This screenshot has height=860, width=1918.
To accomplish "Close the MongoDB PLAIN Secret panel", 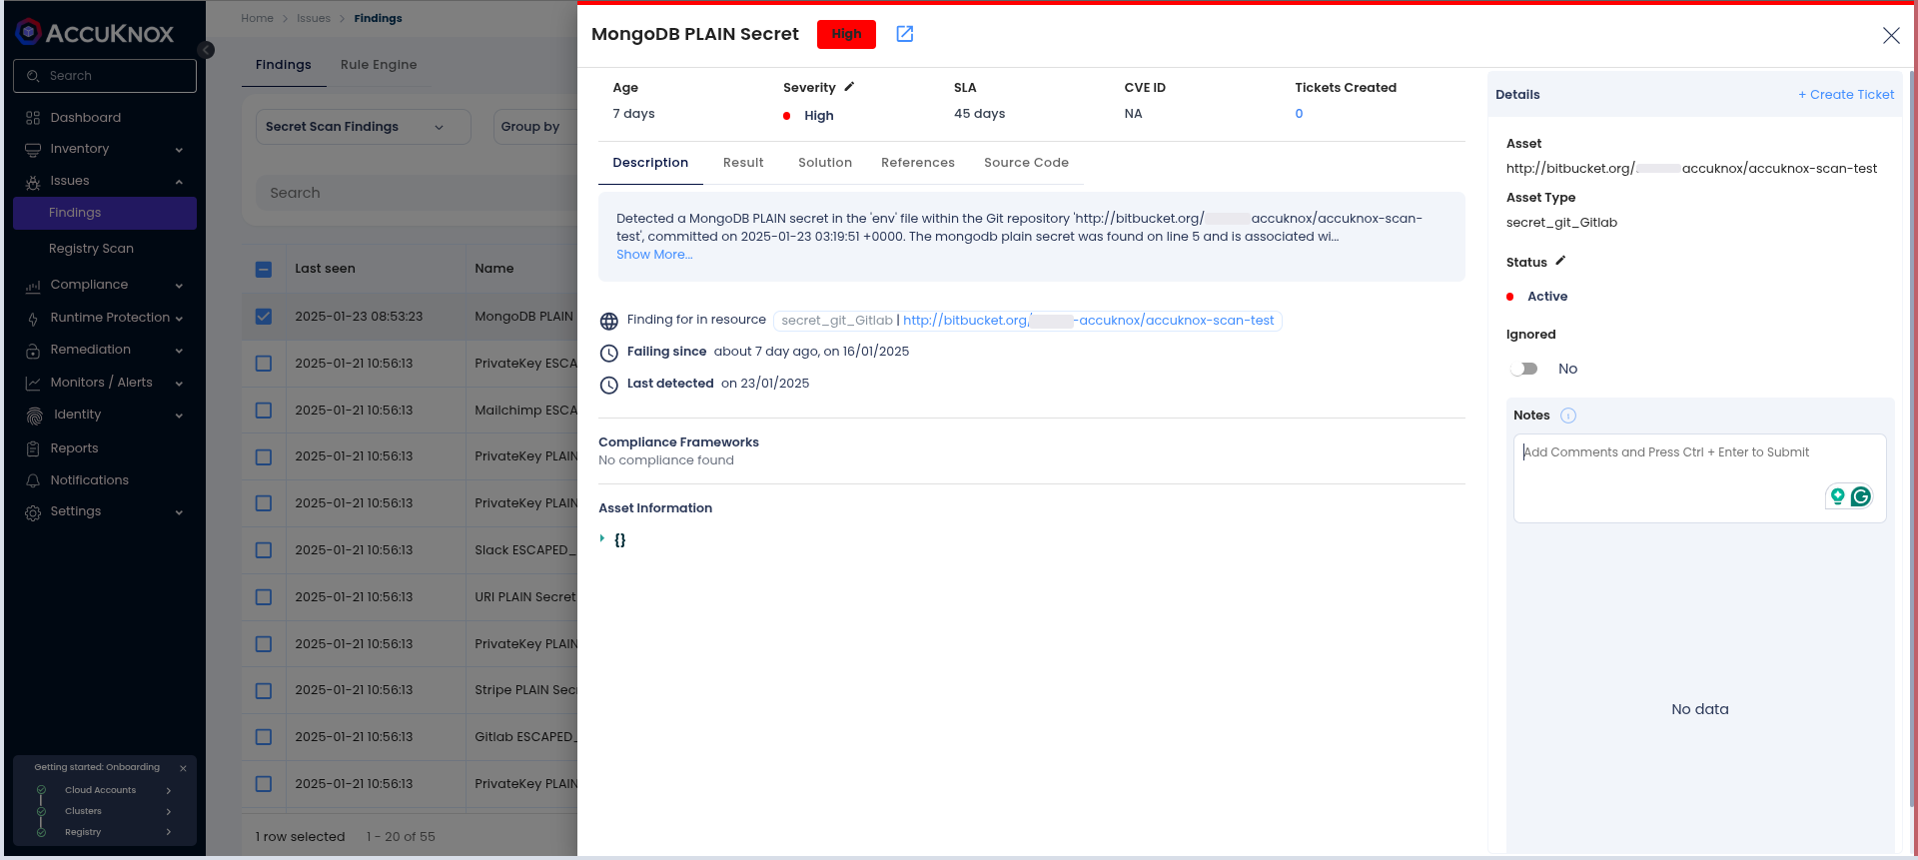I will click(x=1891, y=35).
